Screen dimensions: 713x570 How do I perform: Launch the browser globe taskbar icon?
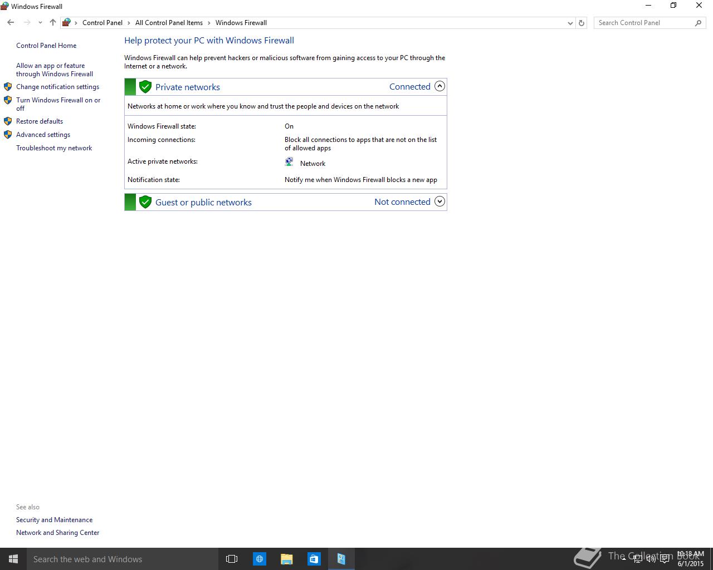click(260, 559)
